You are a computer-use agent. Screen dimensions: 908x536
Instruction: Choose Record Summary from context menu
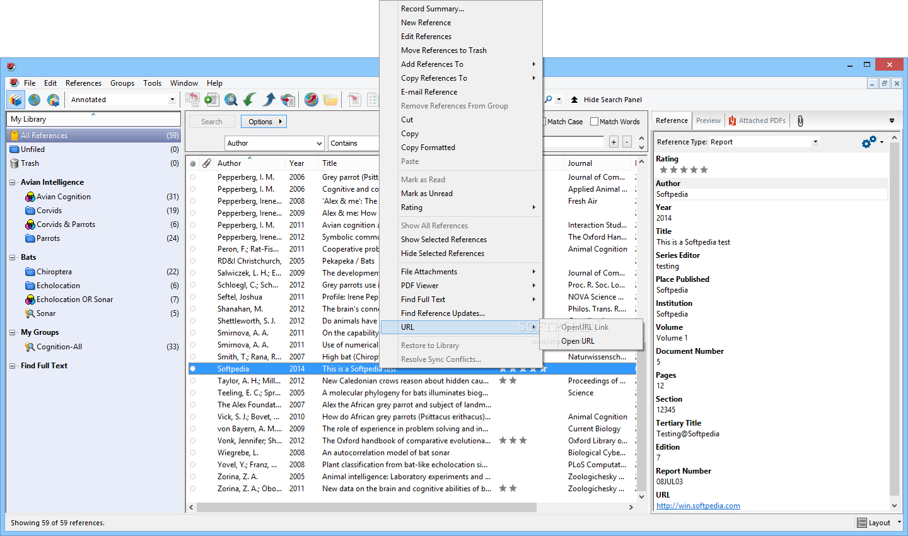[433, 9]
